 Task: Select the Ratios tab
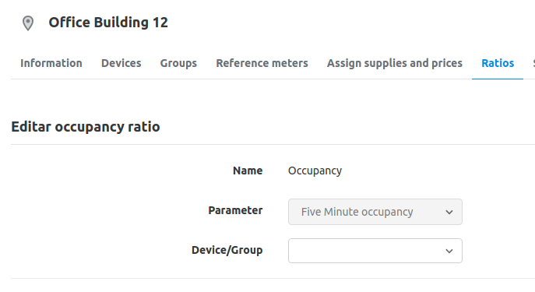pyautogui.click(x=498, y=63)
